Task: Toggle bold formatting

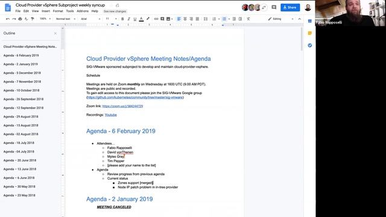Action: pyautogui.click(x=122, y=19)
